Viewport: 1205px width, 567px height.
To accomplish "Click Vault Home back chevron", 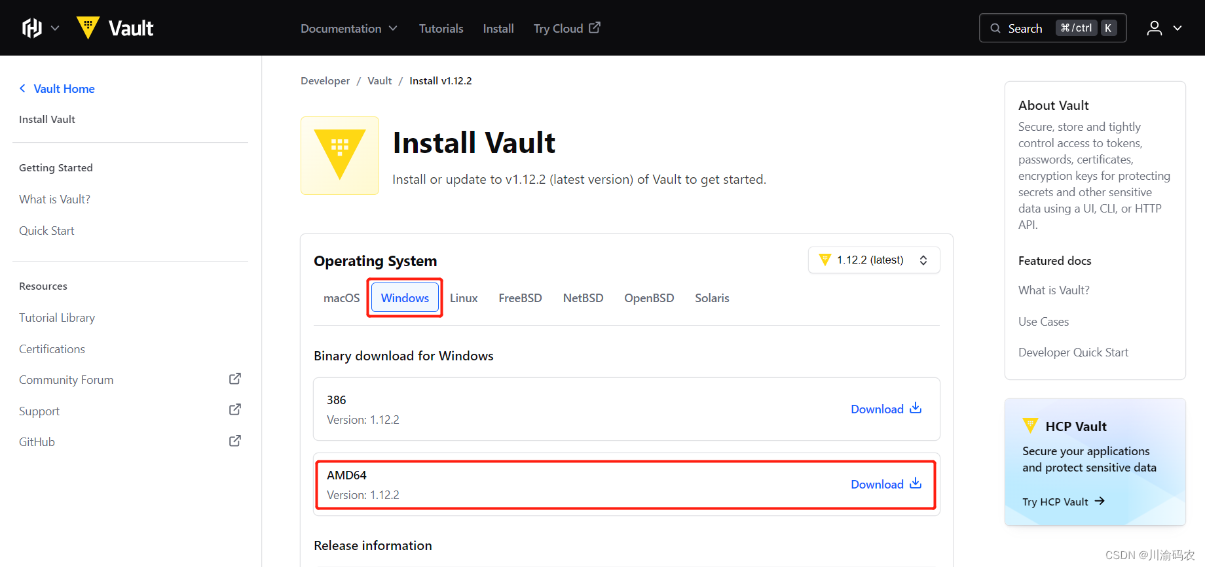I will click(22, 88).
